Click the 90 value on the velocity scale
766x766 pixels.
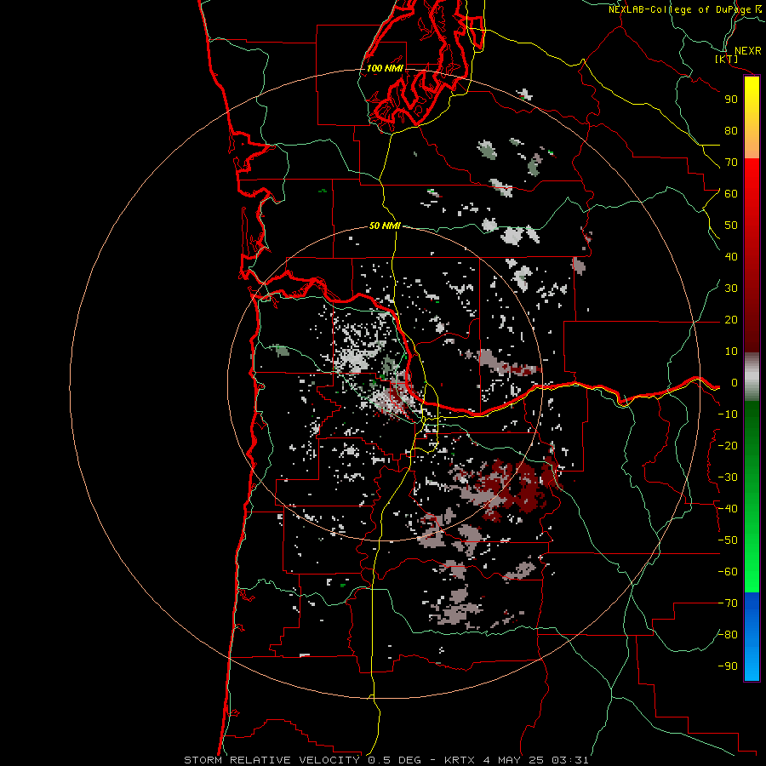point(731,100)
